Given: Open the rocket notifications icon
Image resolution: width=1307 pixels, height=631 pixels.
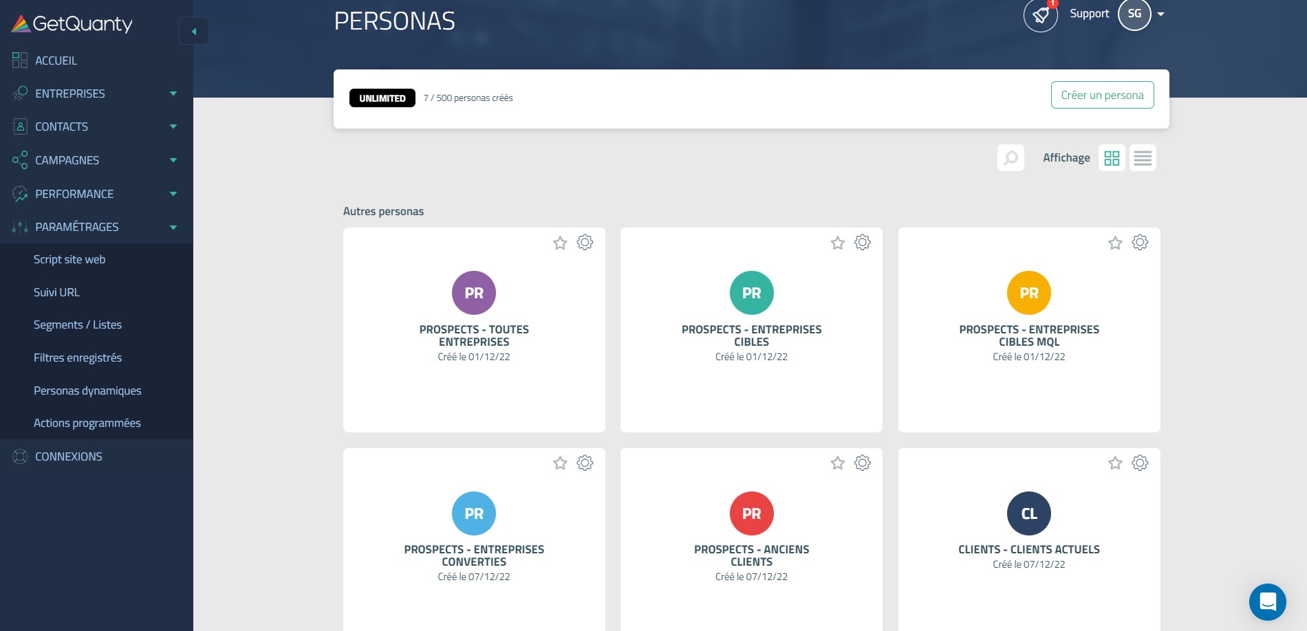Looking at the screenshot, I should click(x=1040, y=15).
